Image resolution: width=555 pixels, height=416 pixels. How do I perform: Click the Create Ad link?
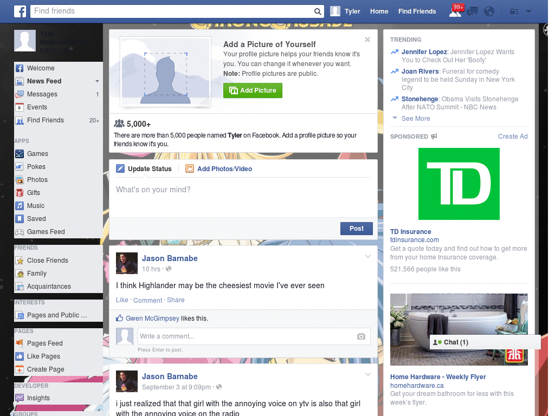coord(513,136)
